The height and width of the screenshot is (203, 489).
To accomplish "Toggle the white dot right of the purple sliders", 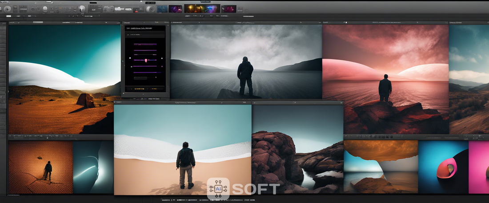I will pos(161,59).
